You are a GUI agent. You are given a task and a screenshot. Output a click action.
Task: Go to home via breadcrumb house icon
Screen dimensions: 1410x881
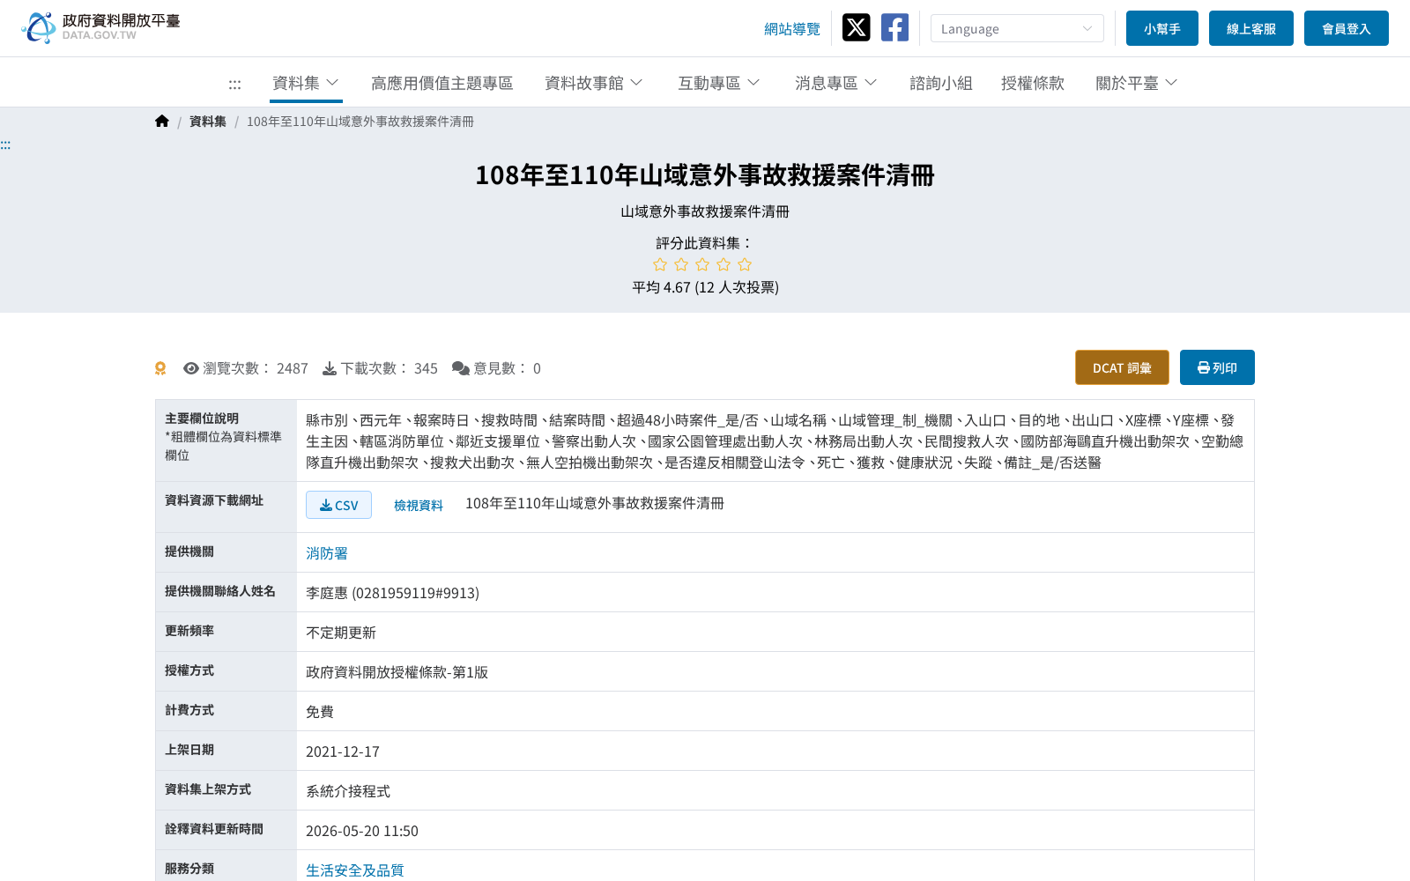tap(162, 121)
